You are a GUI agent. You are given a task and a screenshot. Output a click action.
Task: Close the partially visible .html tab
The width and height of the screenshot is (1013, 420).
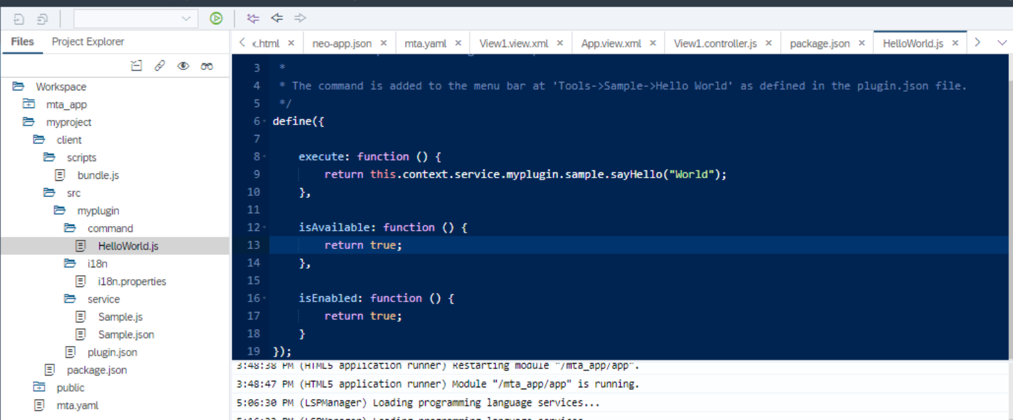(291, 43)
